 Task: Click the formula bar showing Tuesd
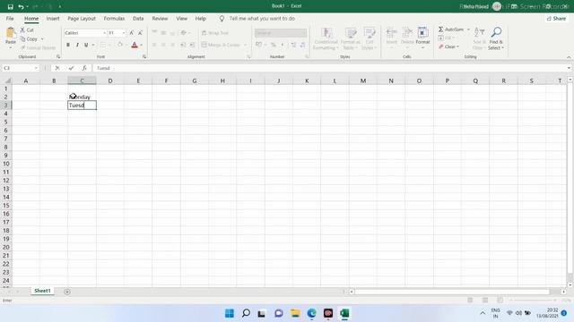[x=329, y=68]
